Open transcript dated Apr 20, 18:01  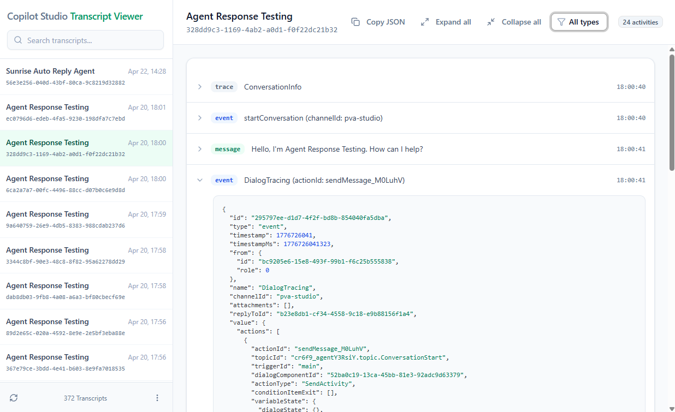[86, 112]
